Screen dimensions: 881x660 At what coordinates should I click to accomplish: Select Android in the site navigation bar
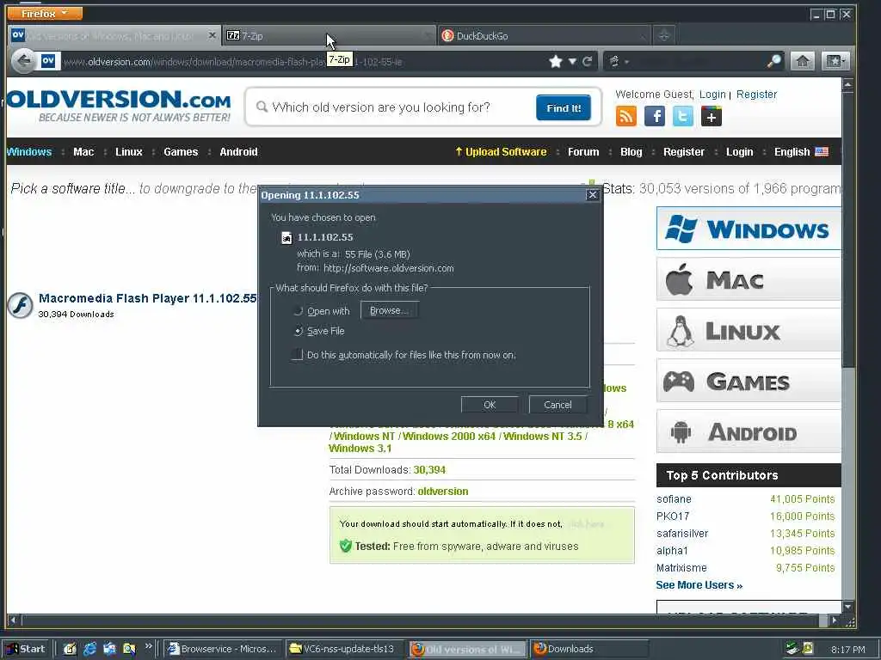tap(238, 151)
